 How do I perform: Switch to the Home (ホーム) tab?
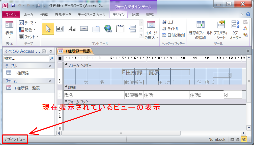point(29,15)
